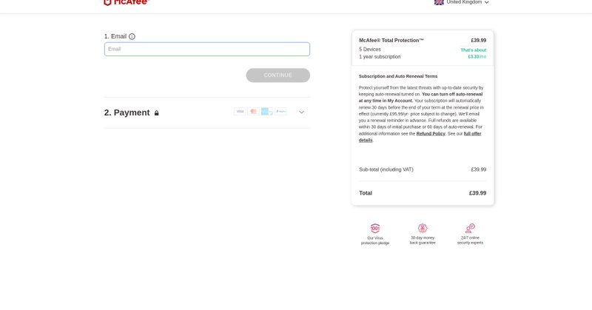Click the green £3.33/mo price text
This screenshot has height=310, width=592.
(477, 57)
